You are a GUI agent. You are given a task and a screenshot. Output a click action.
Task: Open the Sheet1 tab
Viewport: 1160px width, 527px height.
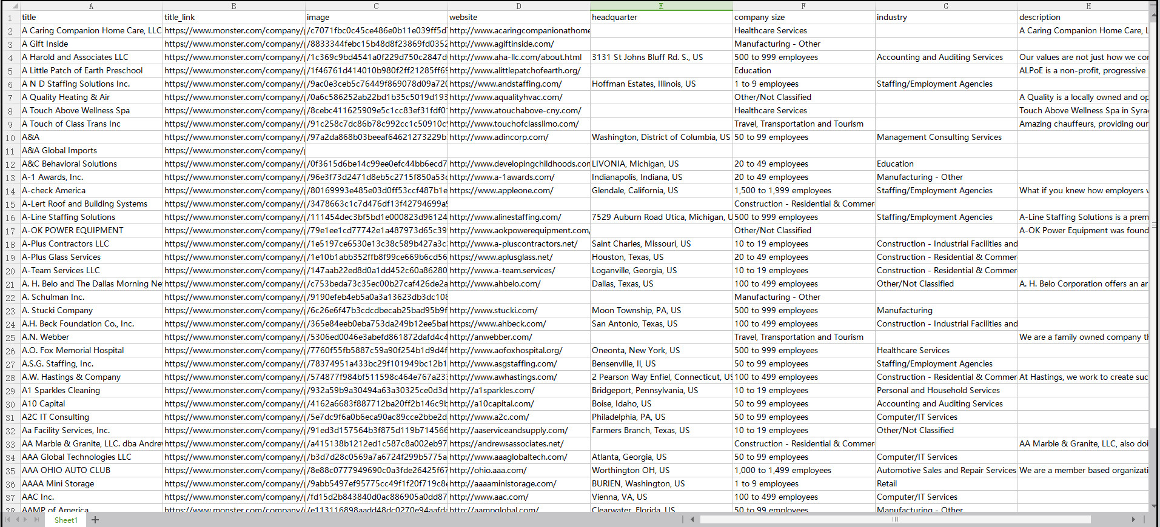66,520
